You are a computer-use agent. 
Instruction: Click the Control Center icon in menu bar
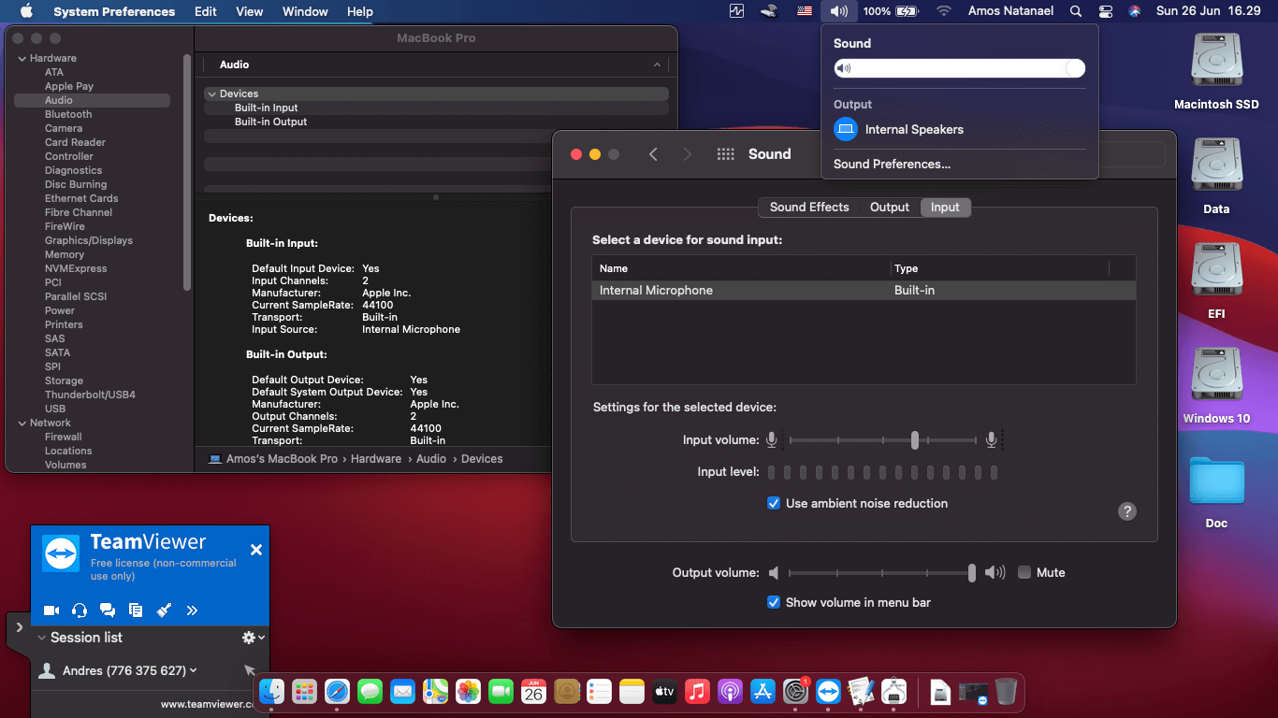pos(1106,11)
